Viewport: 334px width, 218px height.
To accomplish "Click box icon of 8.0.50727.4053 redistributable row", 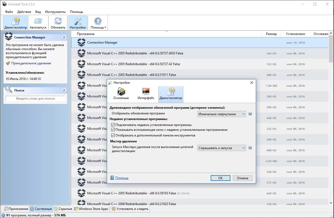I will [x=81, y=53].
